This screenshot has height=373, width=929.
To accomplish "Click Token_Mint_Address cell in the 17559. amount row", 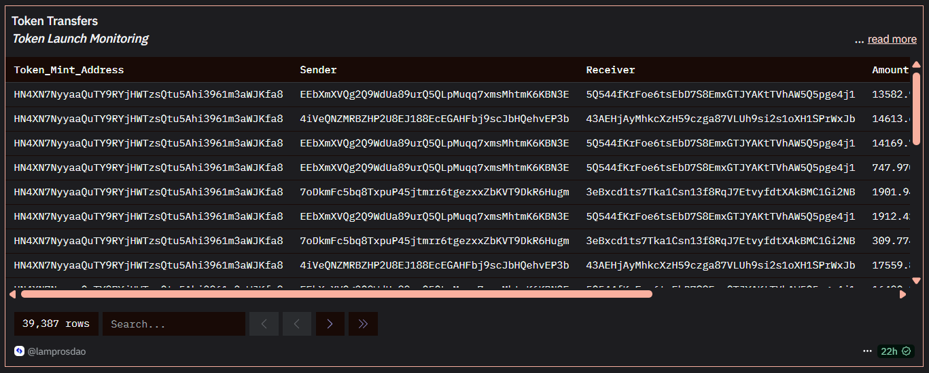I will (148, 265).
